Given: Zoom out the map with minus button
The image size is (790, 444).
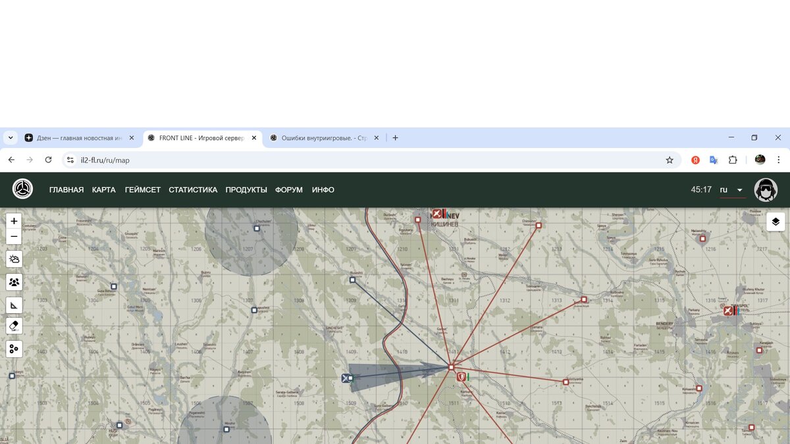Looking at the screenshot, I should point(14,237).
